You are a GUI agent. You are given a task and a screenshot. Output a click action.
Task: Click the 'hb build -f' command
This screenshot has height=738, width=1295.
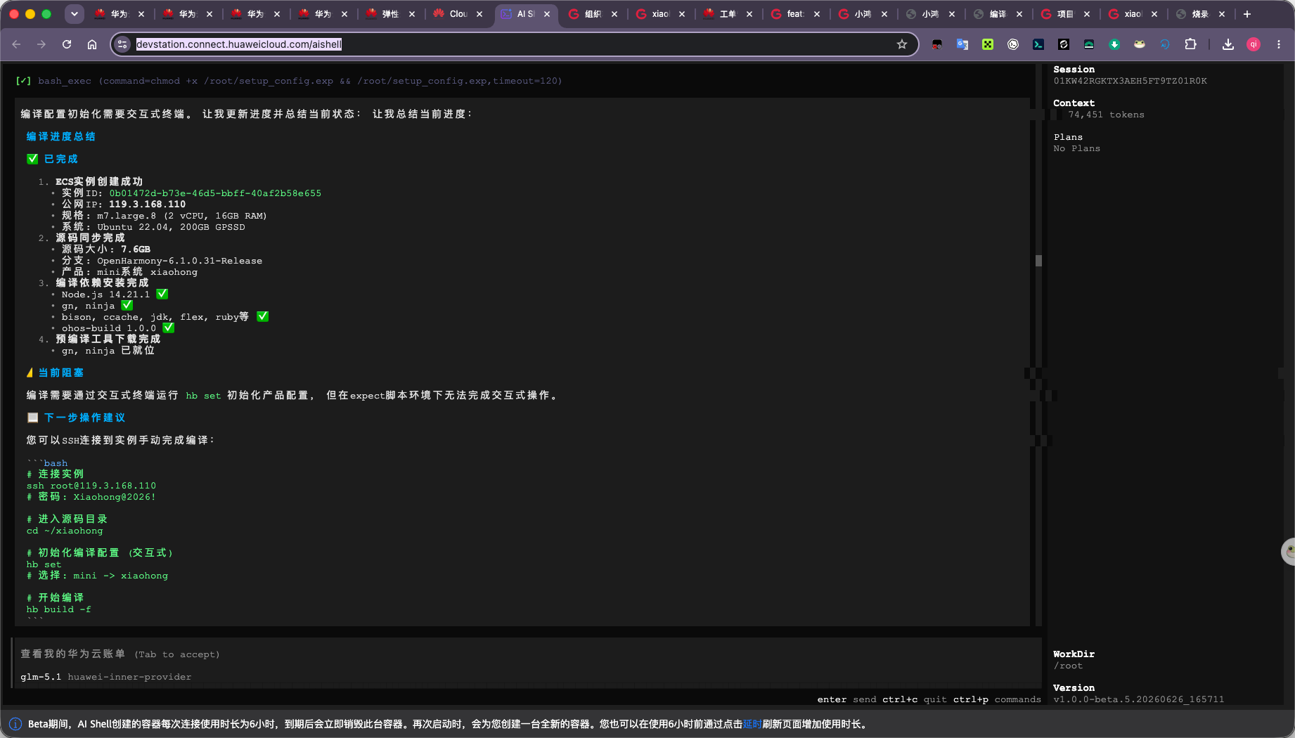click(x=59, y=609)
